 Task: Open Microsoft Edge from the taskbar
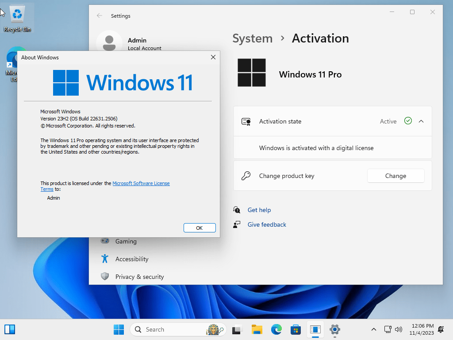(276, 330)
